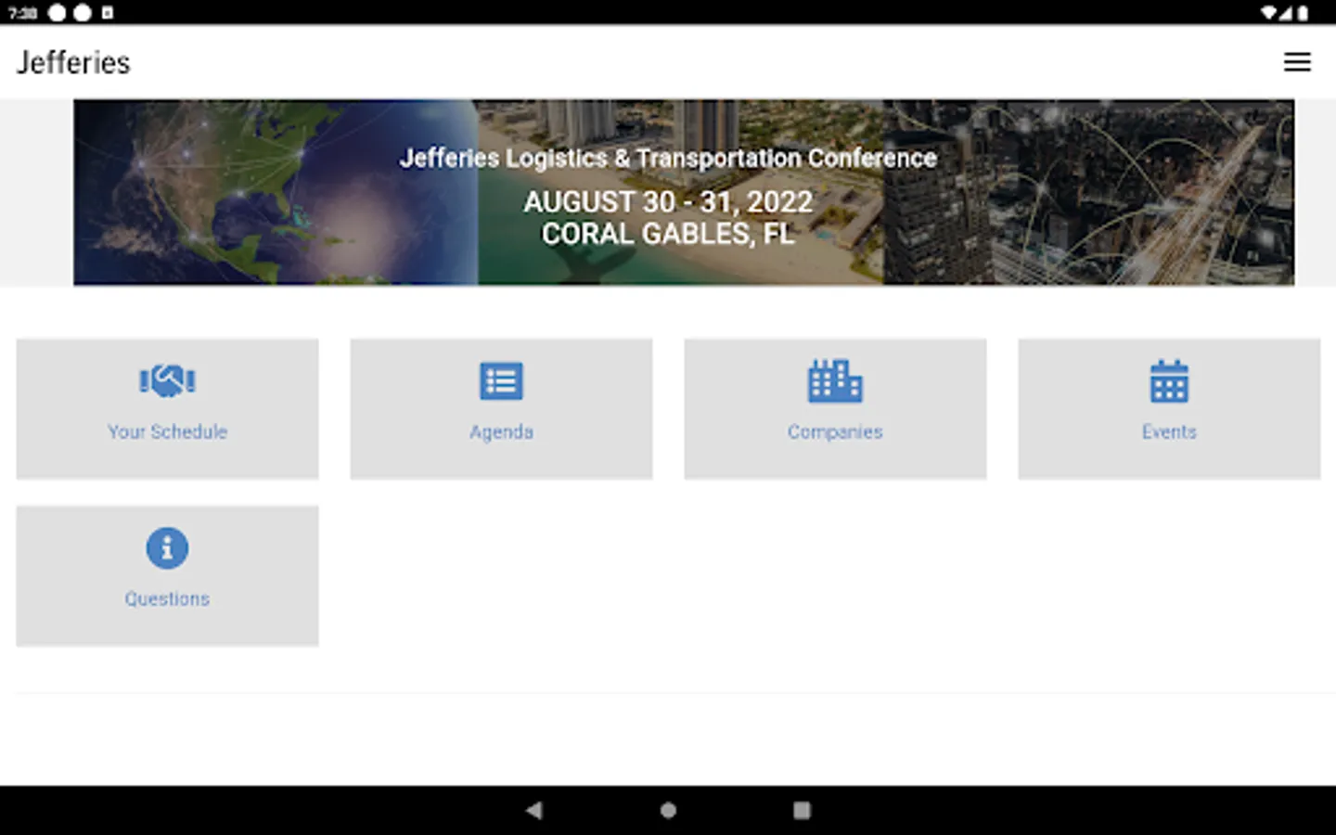Tap the Questions info icon

167,547
